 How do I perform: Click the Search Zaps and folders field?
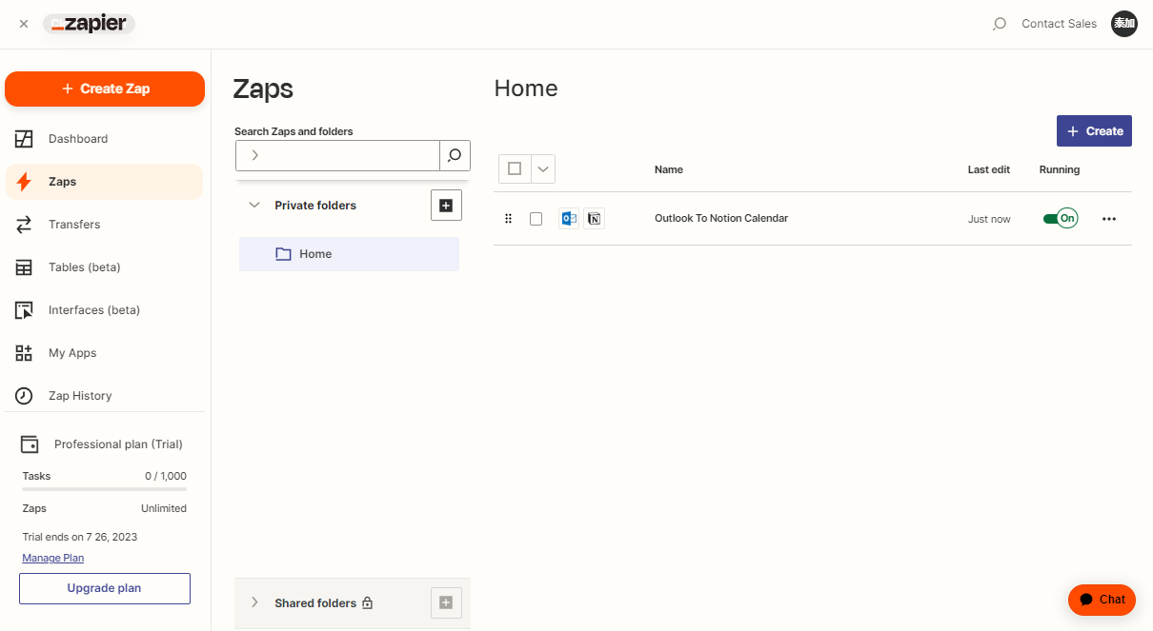[x=343, y=155]
